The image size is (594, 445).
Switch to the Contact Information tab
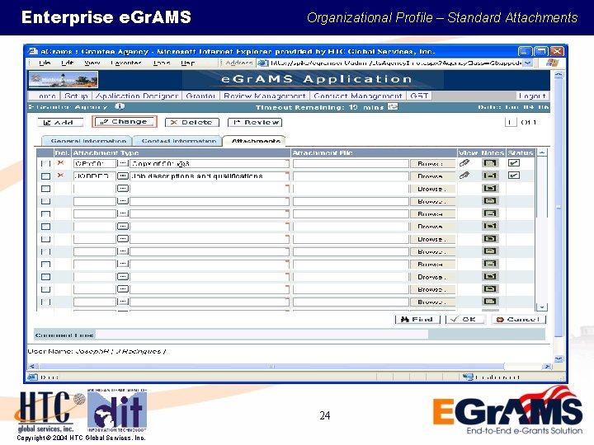tap(178, 141)
